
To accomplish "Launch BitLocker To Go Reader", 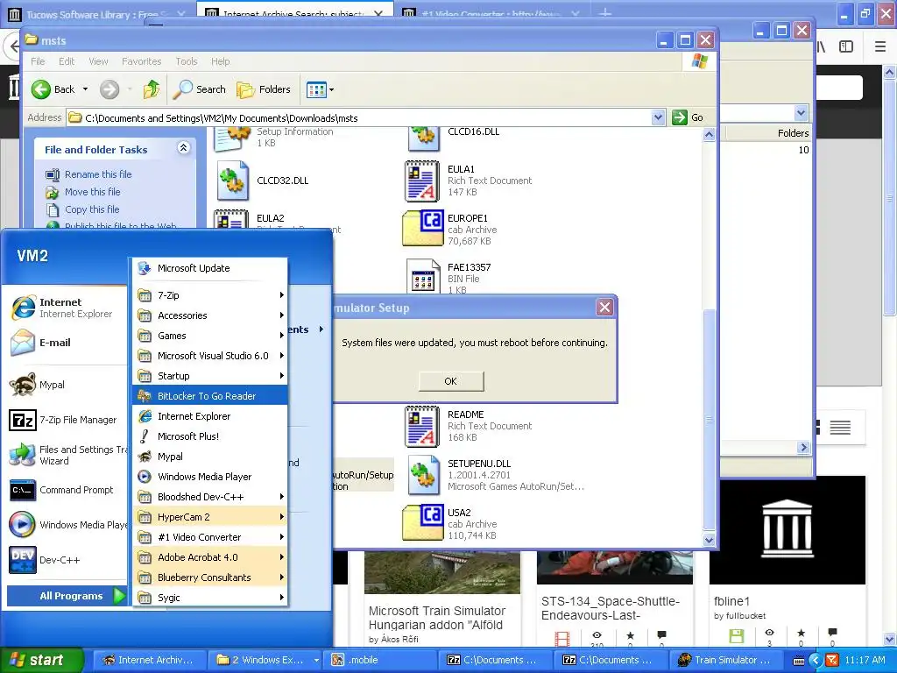I will tap(210, 396).
